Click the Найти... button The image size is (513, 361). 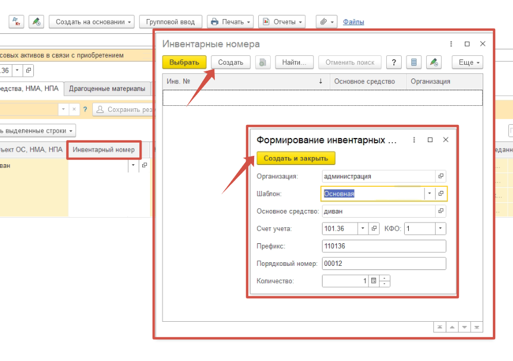(294, 62)
